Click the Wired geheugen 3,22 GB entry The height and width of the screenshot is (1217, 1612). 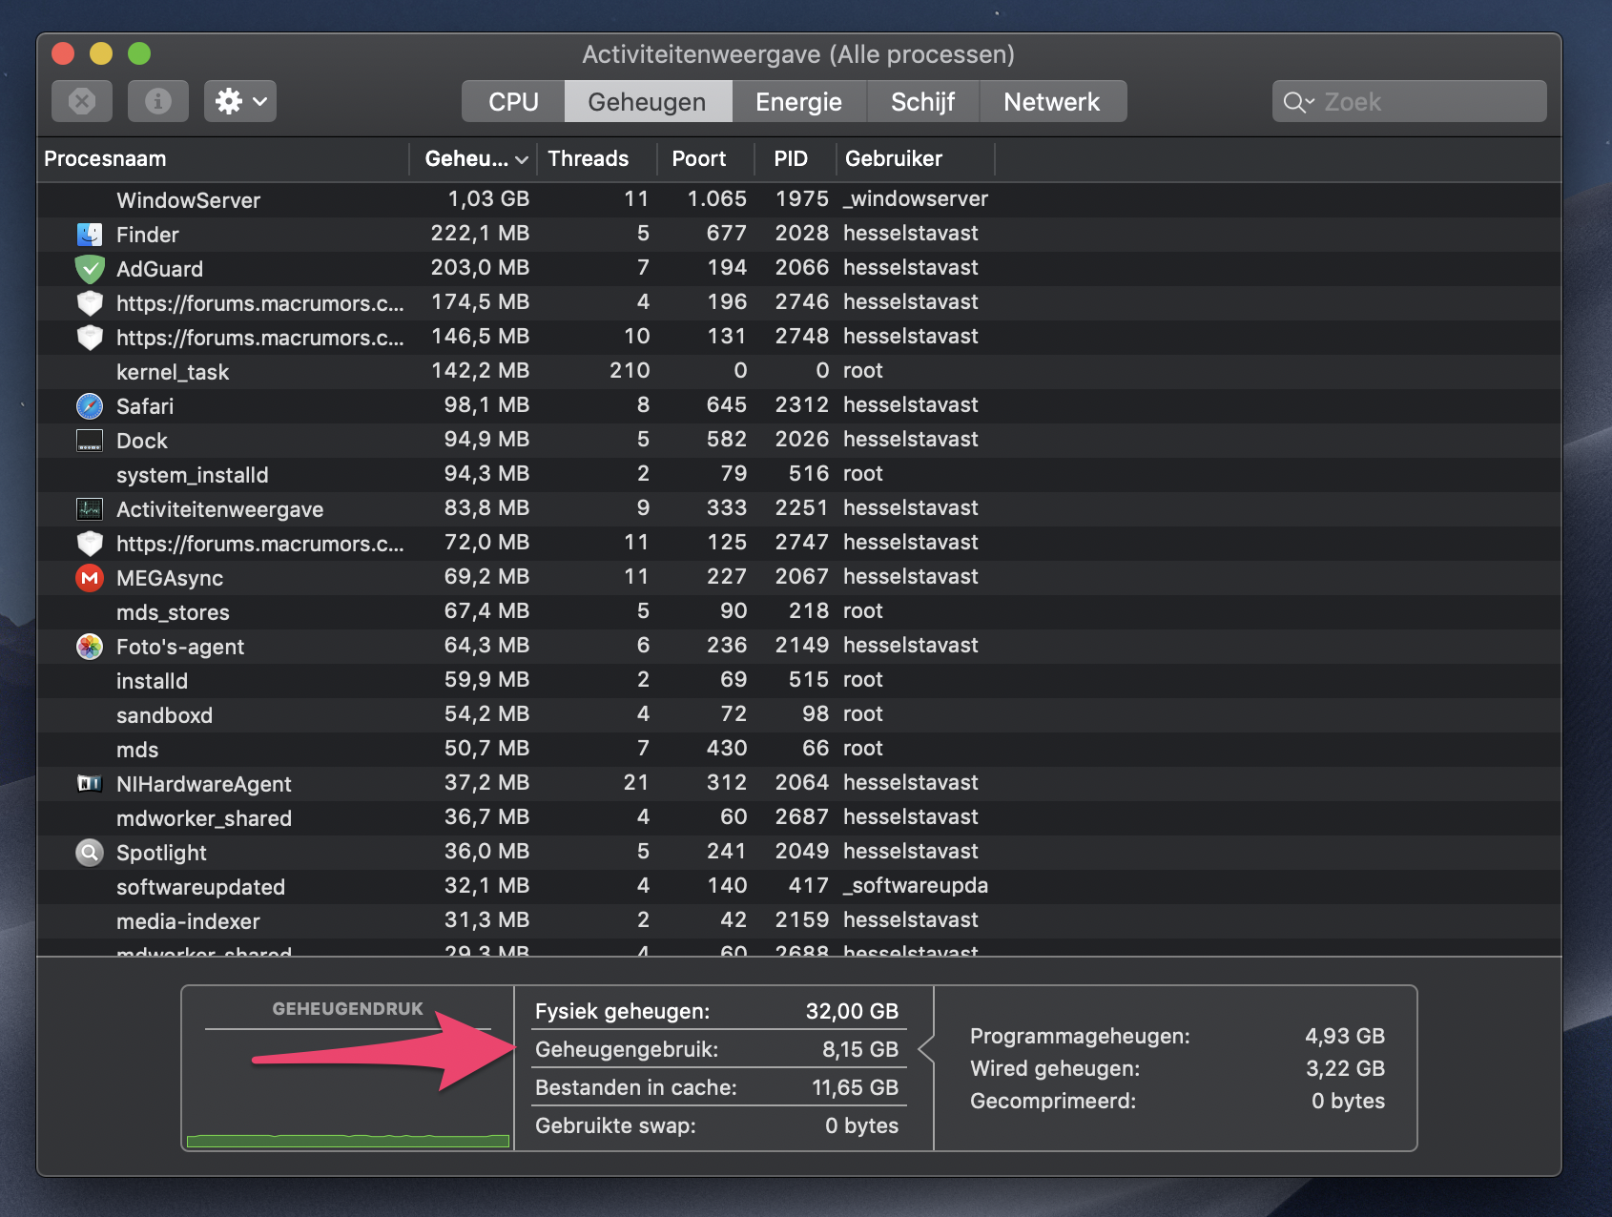1177,1068
